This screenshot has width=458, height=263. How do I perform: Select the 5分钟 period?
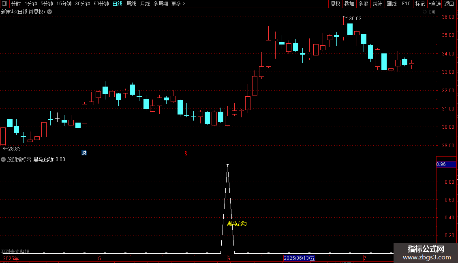tap(47, 4)
